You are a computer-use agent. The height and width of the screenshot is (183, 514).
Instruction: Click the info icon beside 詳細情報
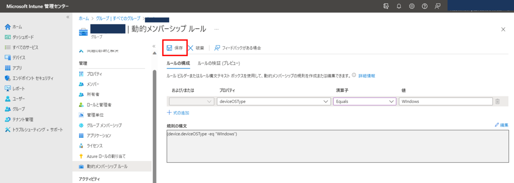(354, 75)
